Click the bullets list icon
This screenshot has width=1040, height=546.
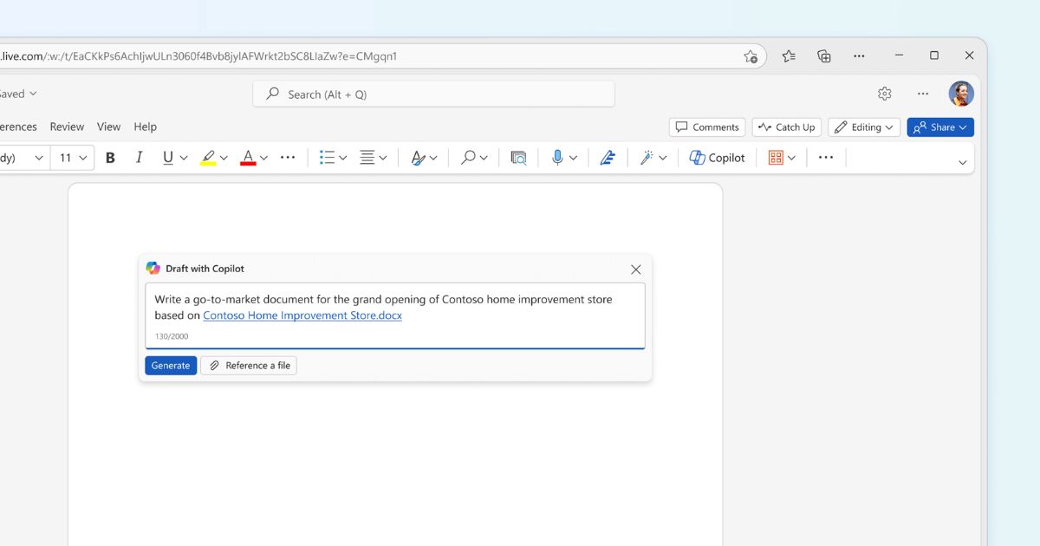pyautogui.click(x=327, y=158)
